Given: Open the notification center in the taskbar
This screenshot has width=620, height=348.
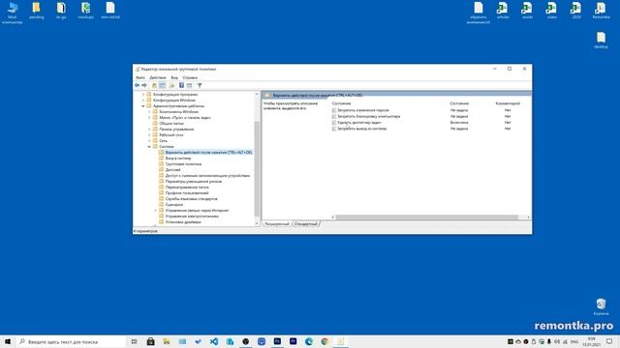Looking at the screenshot, I should (x=609, y=341).
